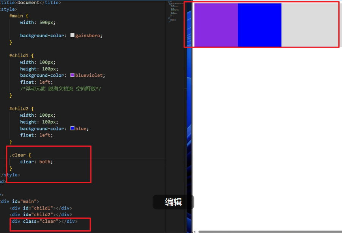Click the gainsboro color swatch in the #main rule
The image size is (342, 233).
coord(72,35)
